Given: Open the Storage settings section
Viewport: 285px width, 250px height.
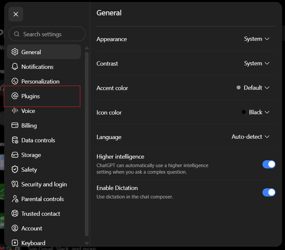Looking at the screenshot, I should click(44, 155).
